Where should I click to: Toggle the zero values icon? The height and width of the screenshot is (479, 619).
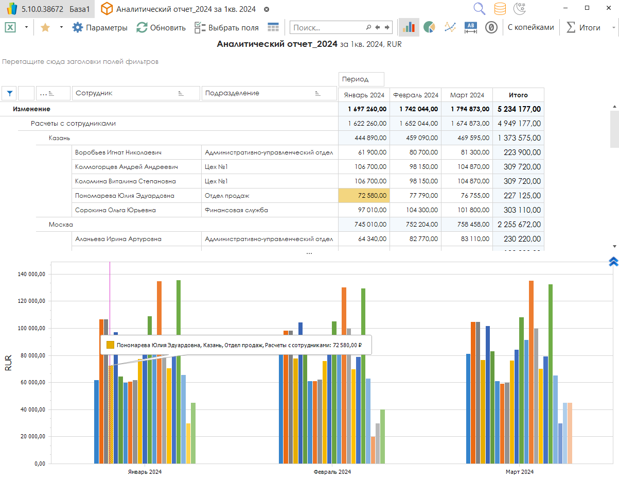click(x=491, y=27)
